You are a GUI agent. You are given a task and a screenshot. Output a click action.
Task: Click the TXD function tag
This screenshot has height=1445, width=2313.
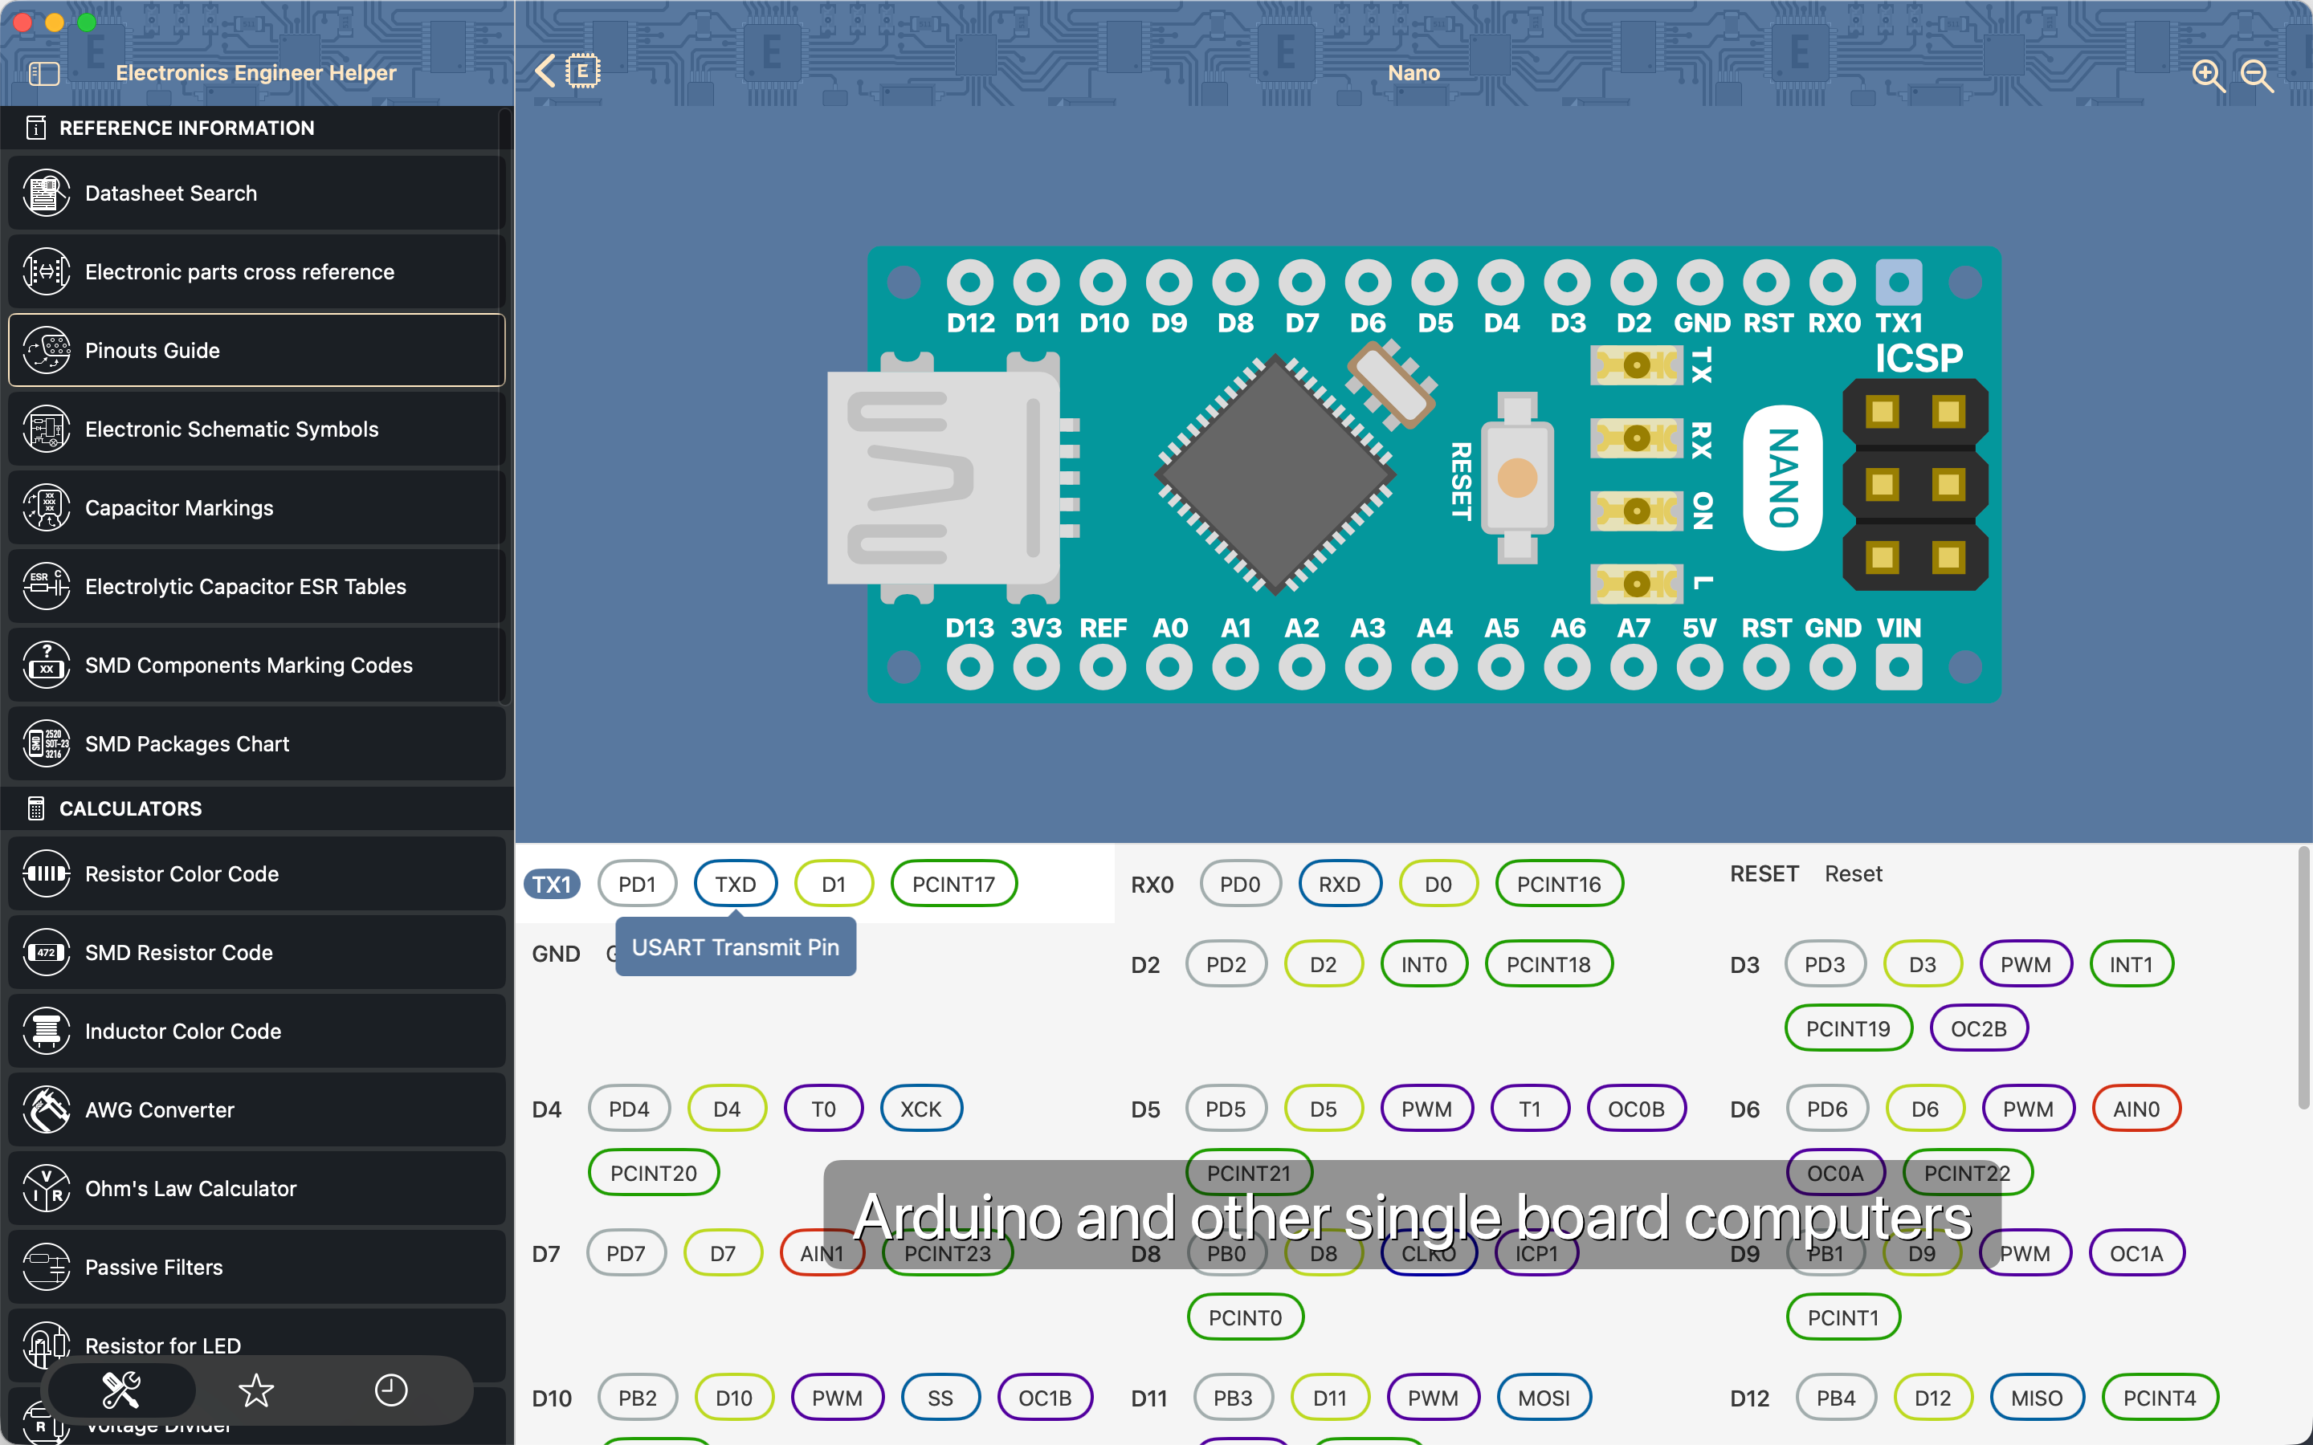click(735, 884)
